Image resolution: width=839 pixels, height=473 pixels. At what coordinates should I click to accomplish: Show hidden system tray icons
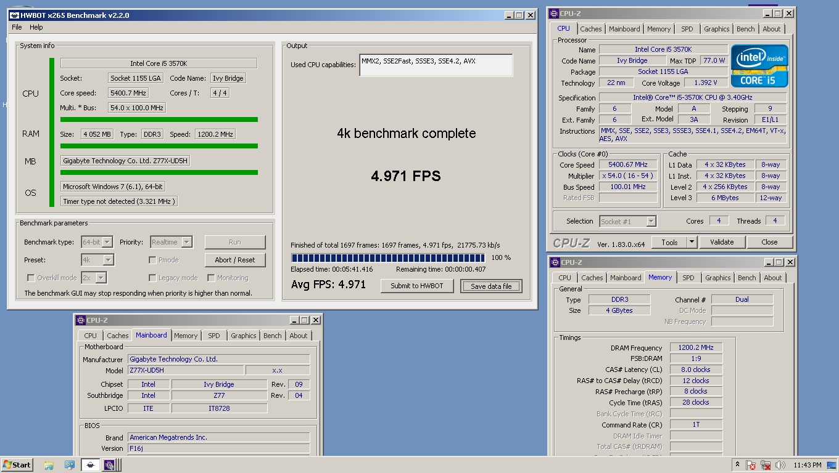coord(737,464)
